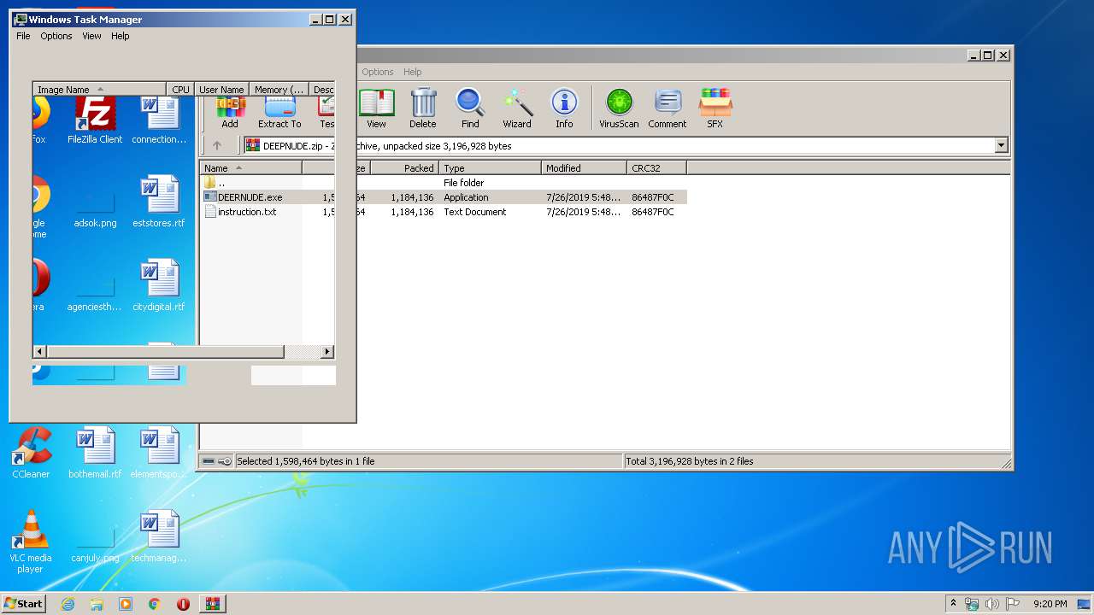This screenshot has width=1094, height=615.
Task: Click the SFX toolbar icon
Action: 715,108
